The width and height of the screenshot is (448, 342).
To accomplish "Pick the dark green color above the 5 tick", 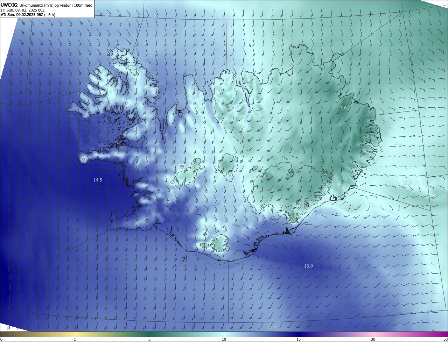I will coord(149,334).
